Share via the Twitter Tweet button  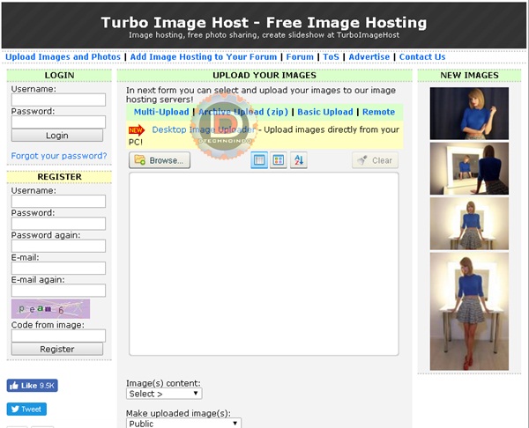(26, 410)
